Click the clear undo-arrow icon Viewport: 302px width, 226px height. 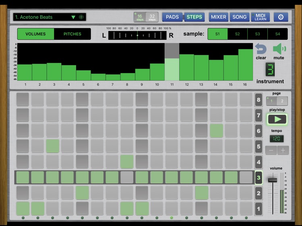[261, 49]
